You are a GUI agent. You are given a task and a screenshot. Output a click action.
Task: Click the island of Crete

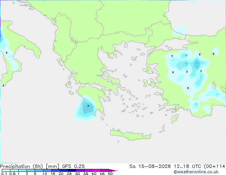tap(131, 135)
